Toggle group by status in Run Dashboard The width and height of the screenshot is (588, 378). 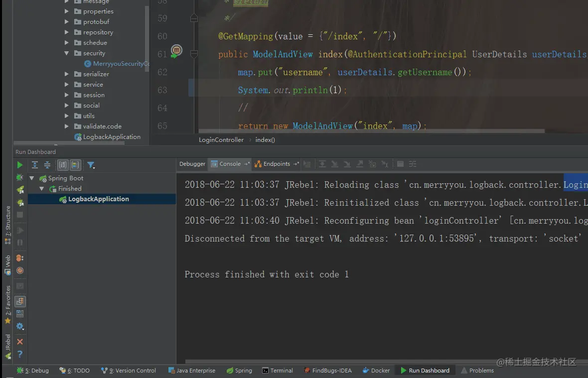[75, 165]
